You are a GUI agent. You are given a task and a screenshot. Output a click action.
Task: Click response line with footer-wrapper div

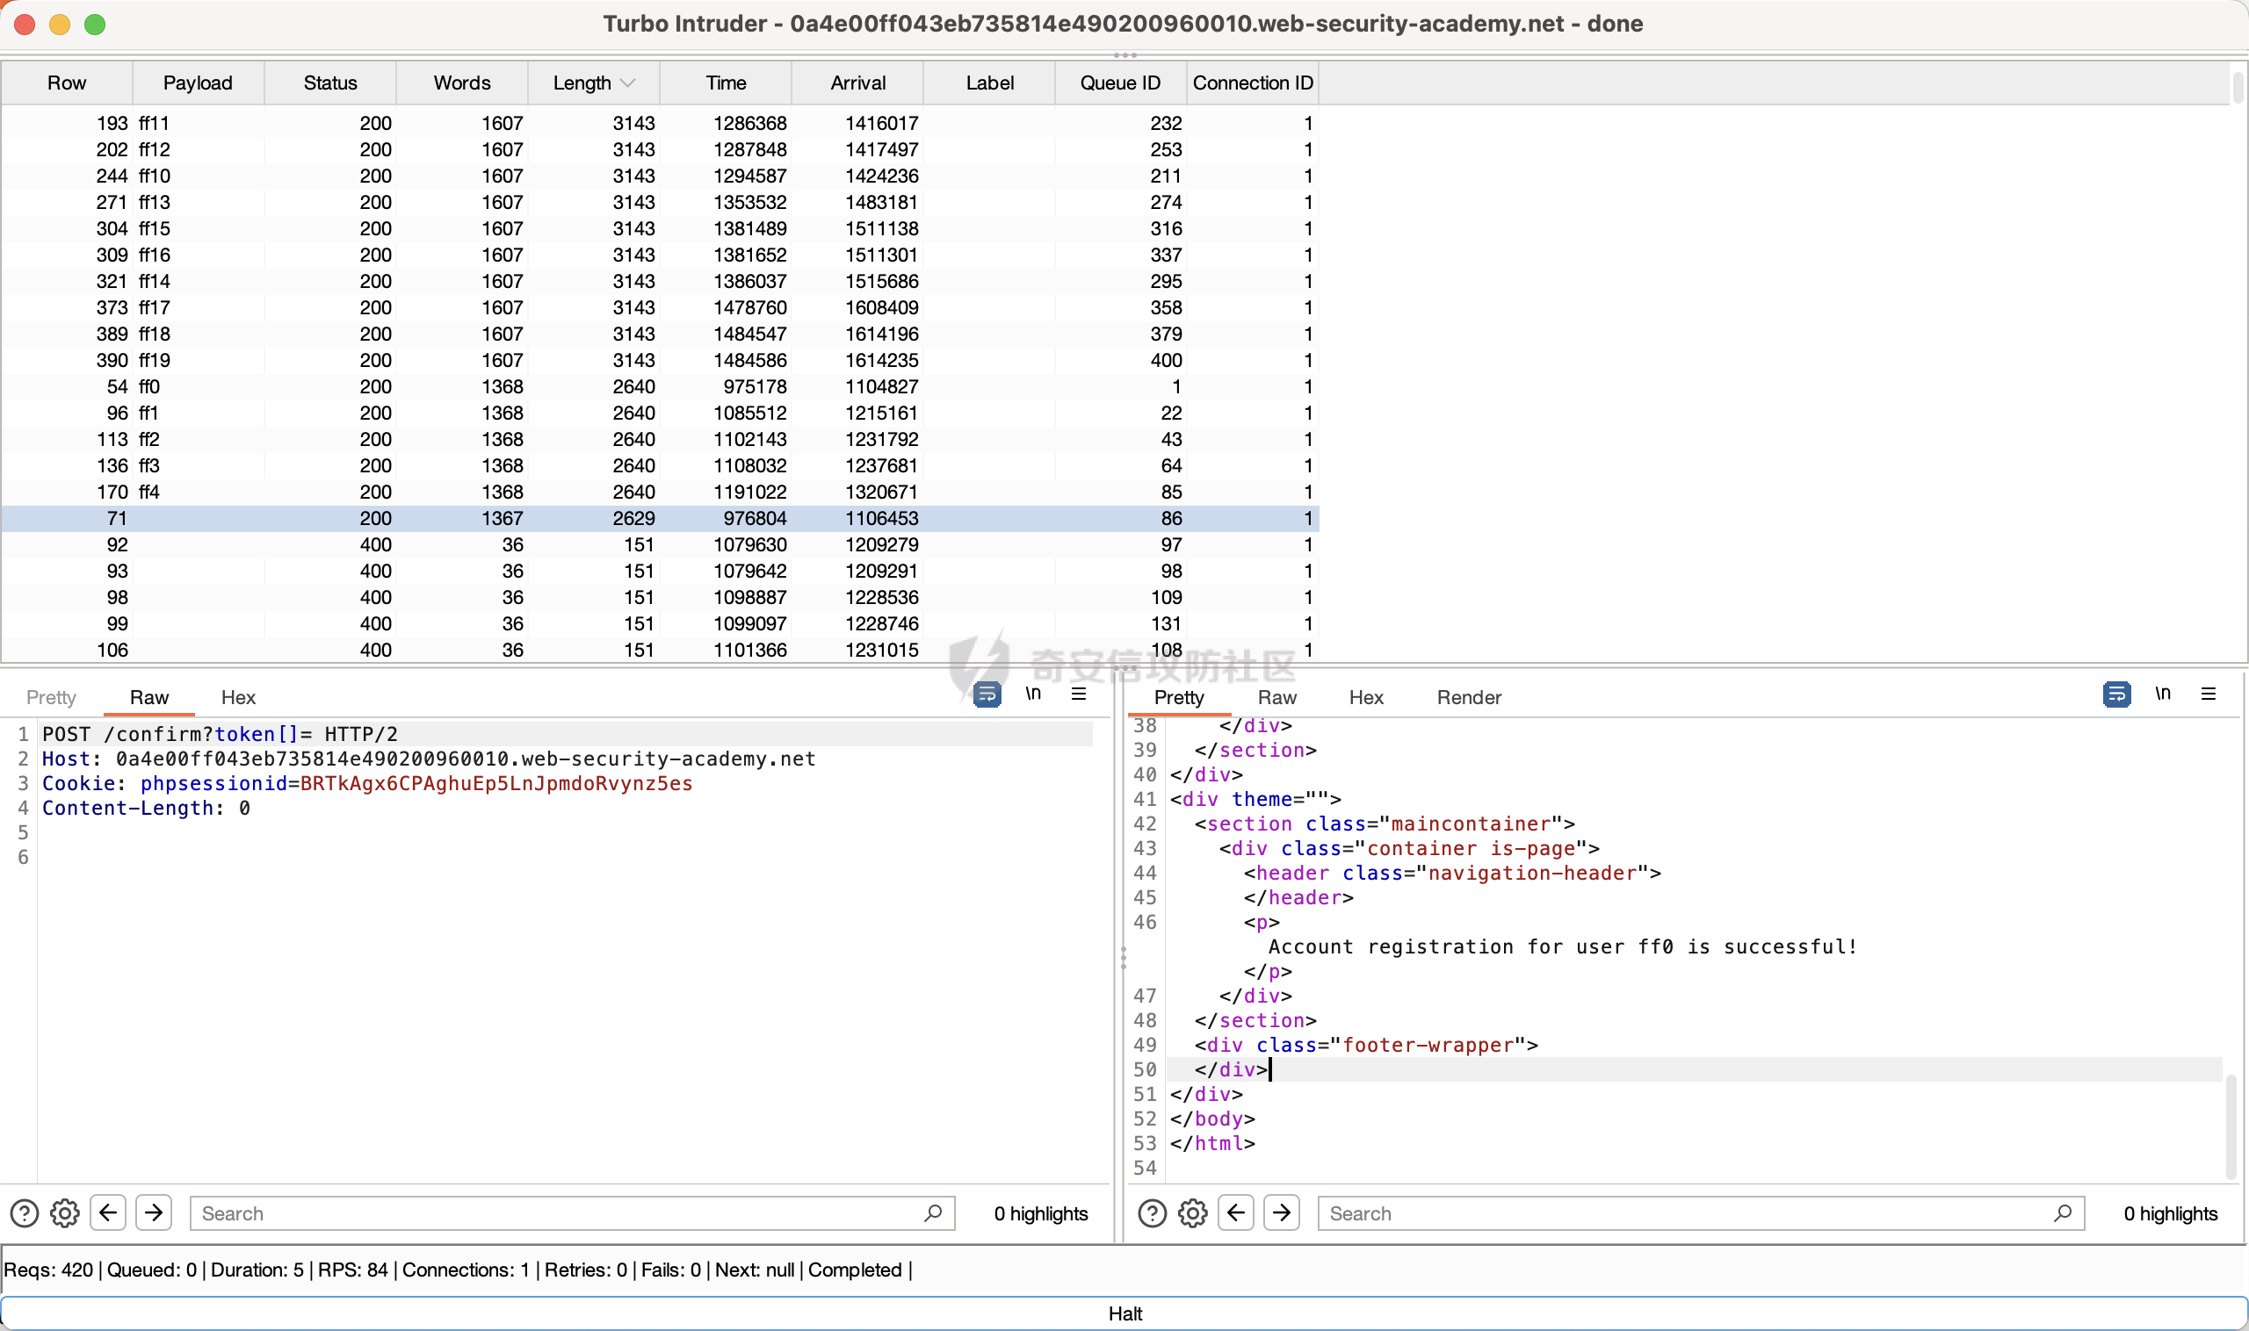[1366, 1045]
